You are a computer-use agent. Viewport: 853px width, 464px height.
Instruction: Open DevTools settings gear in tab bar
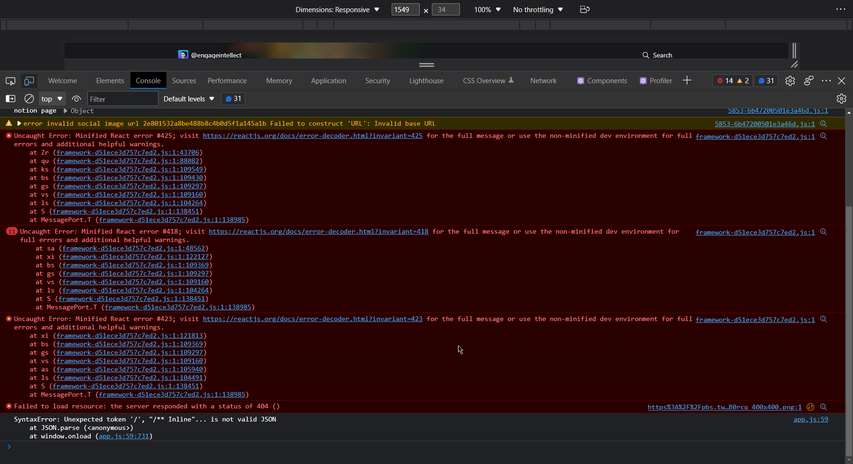[x=790, y=81]
